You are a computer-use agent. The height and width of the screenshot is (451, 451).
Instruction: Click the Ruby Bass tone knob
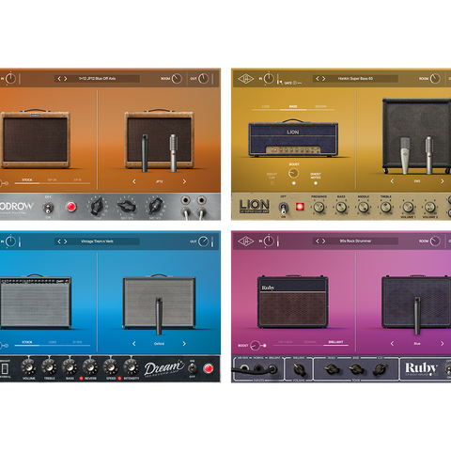[x=356, y=369]
